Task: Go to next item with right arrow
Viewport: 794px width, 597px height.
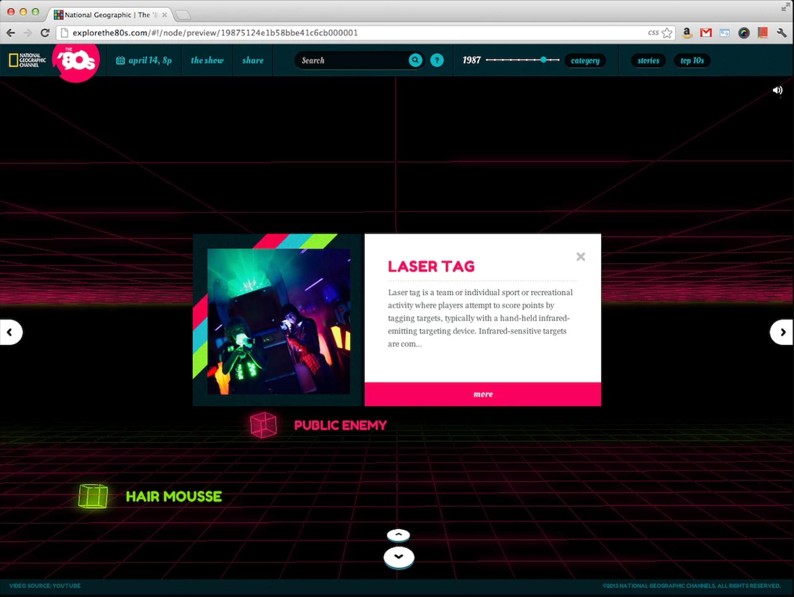Action: click(x=782, y=332)
